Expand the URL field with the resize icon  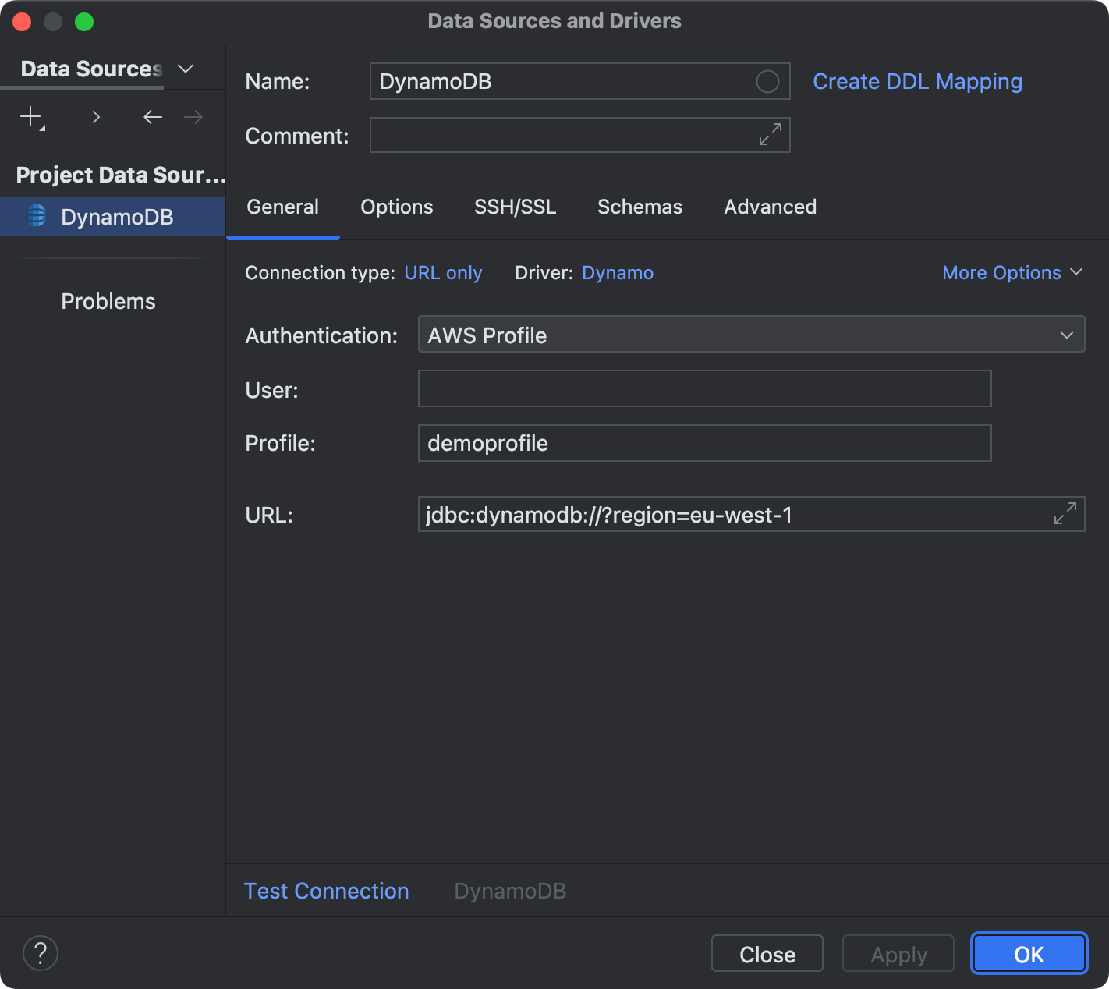1064,513
